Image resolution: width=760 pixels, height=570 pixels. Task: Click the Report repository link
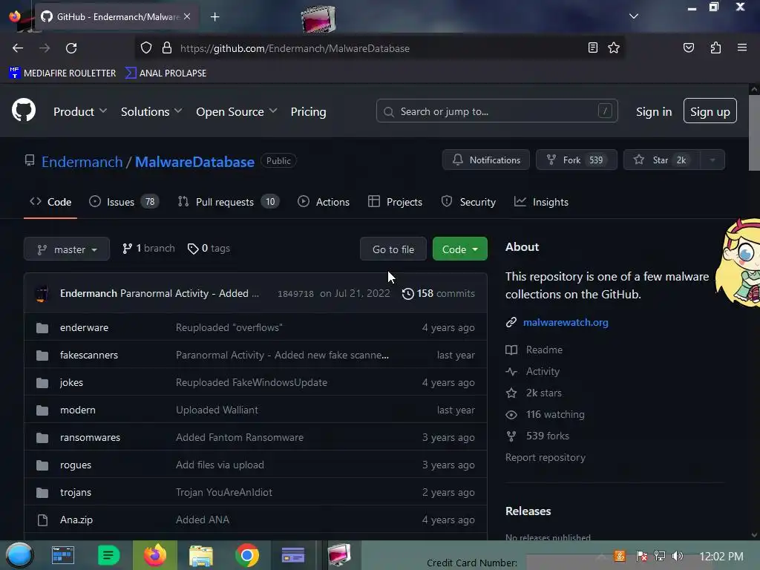(x=546, y=457)
